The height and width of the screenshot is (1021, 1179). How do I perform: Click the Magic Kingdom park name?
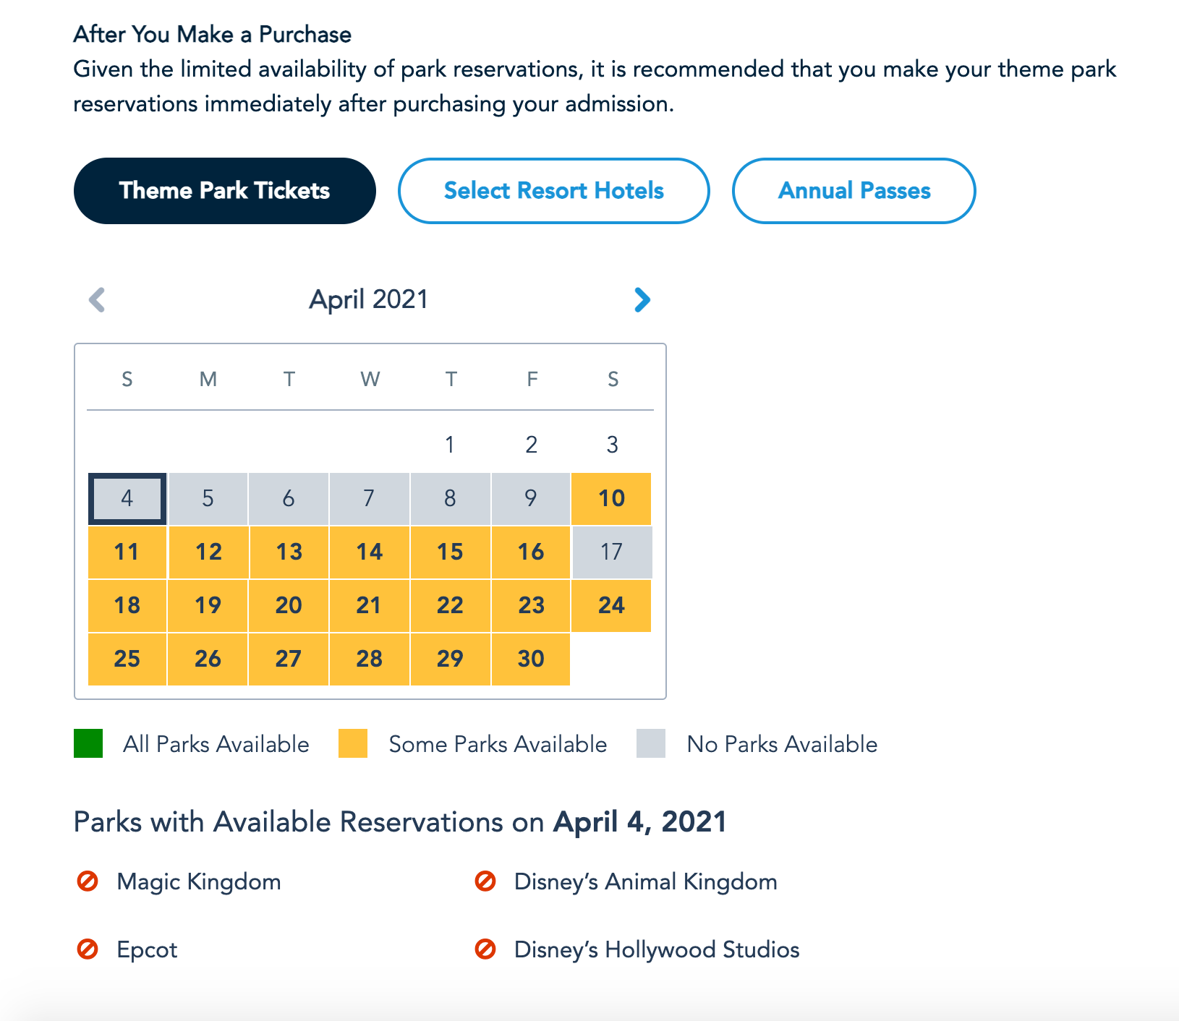pos(199,881)
